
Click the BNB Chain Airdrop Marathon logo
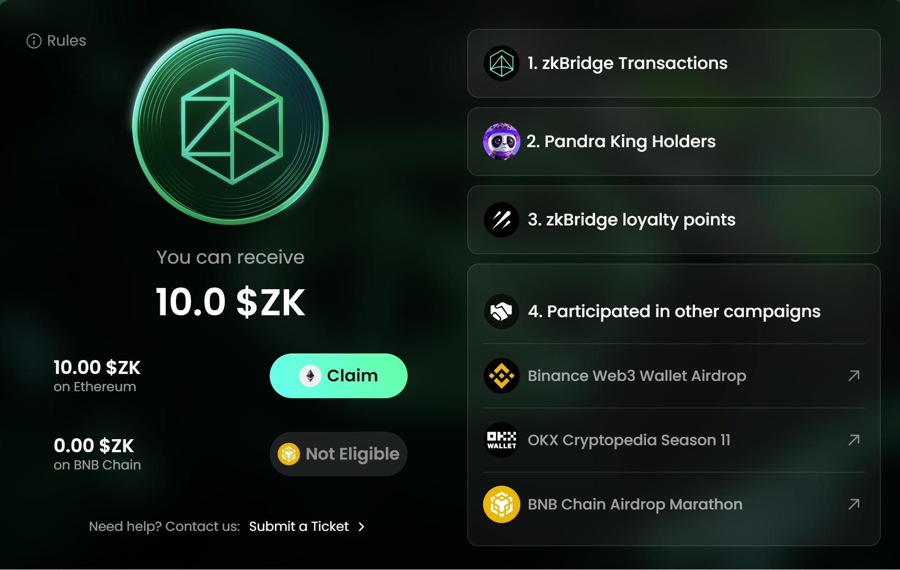tap(502, 504)
